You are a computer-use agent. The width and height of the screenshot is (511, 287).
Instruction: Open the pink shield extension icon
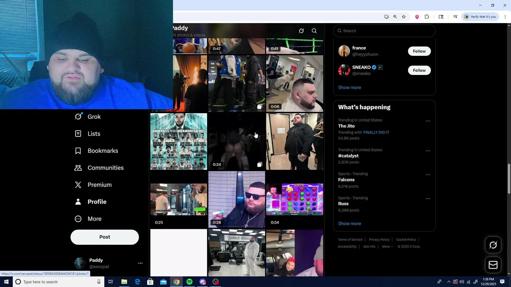417,17
